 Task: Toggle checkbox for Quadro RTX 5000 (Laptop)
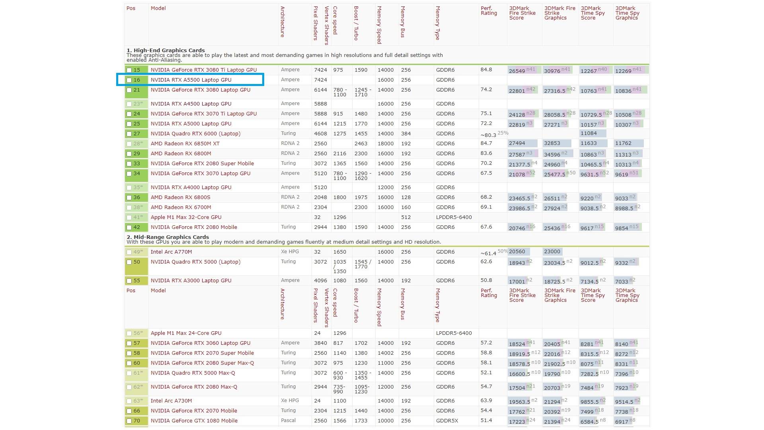[x=129, y=262]
